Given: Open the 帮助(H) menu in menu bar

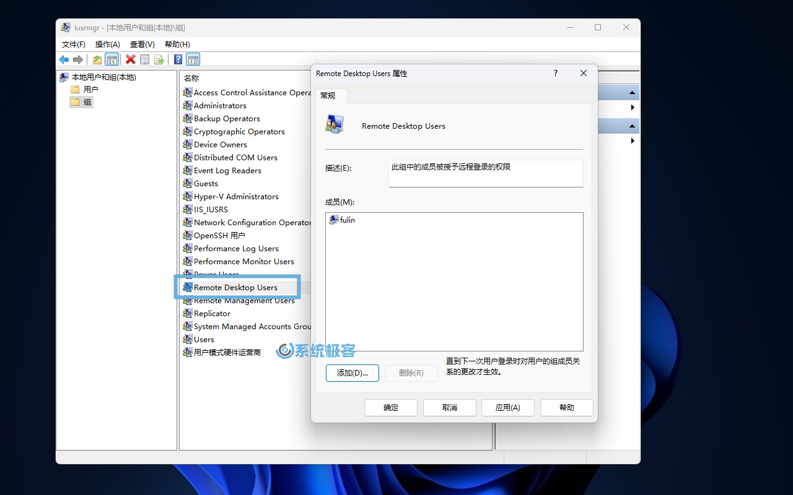Looking at the screenshot, I should (177, 45).
